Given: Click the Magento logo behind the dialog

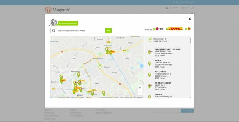Looking at the screenshot, I should coord(58,10).
